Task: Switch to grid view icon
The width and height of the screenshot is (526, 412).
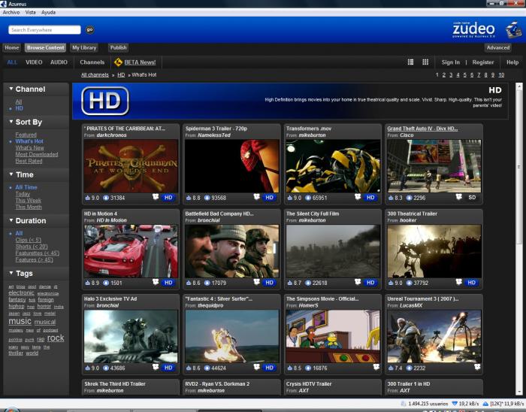Action: click(425, 62)
